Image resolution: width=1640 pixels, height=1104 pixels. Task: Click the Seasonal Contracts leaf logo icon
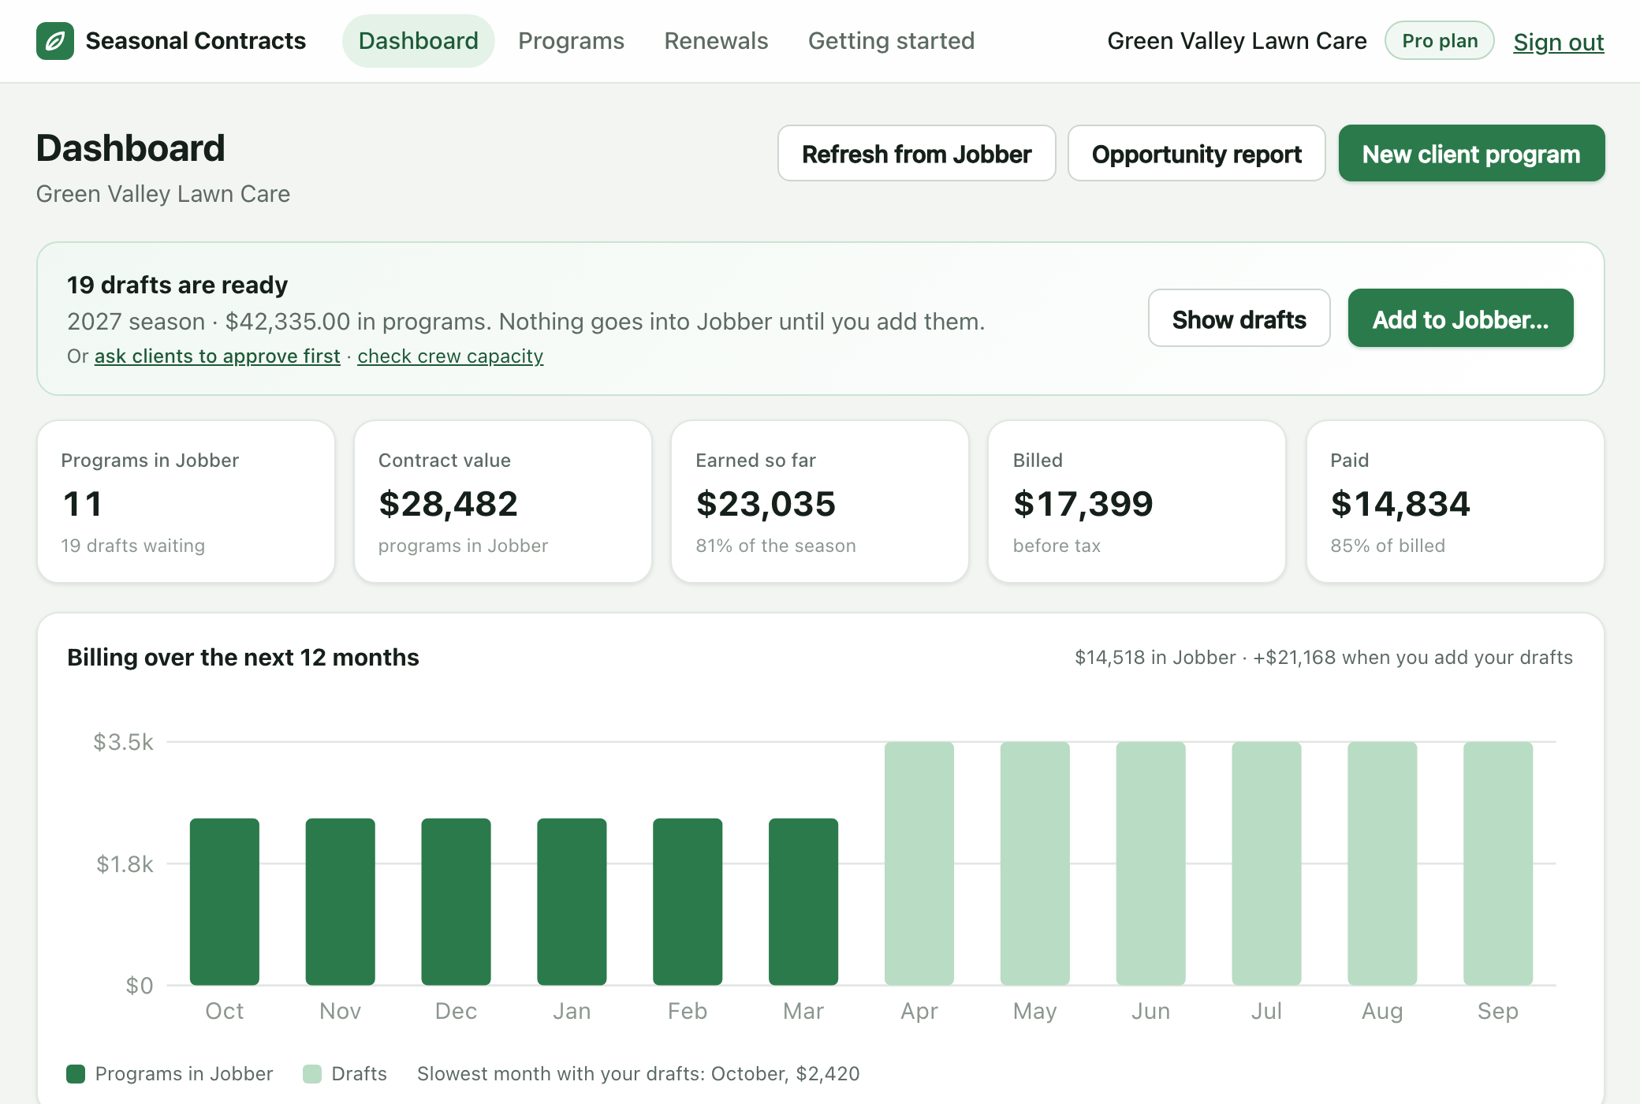pos(55,41)
